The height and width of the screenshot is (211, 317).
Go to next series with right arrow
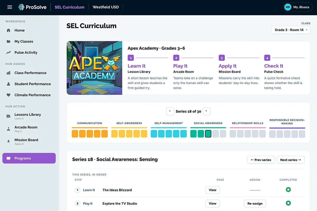click(x=207, y=111)
